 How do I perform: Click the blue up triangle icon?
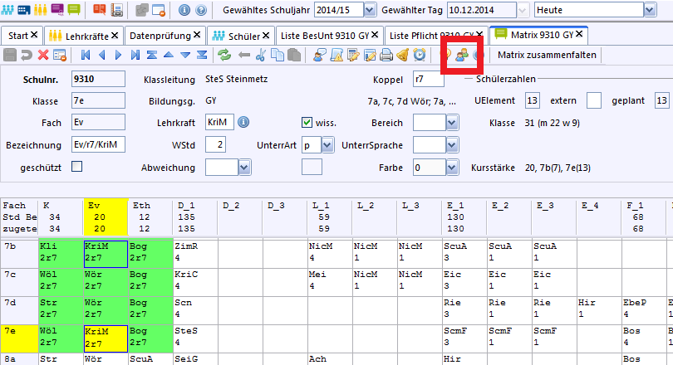(168, 55)
